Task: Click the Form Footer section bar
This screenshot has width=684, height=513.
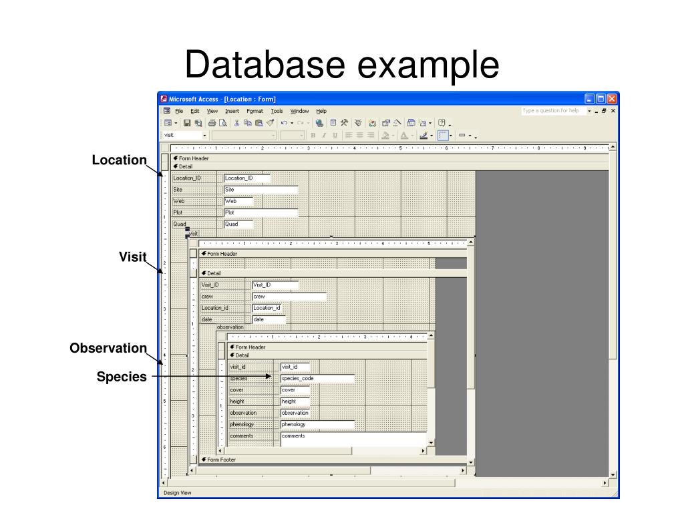Action: point(334,460)
